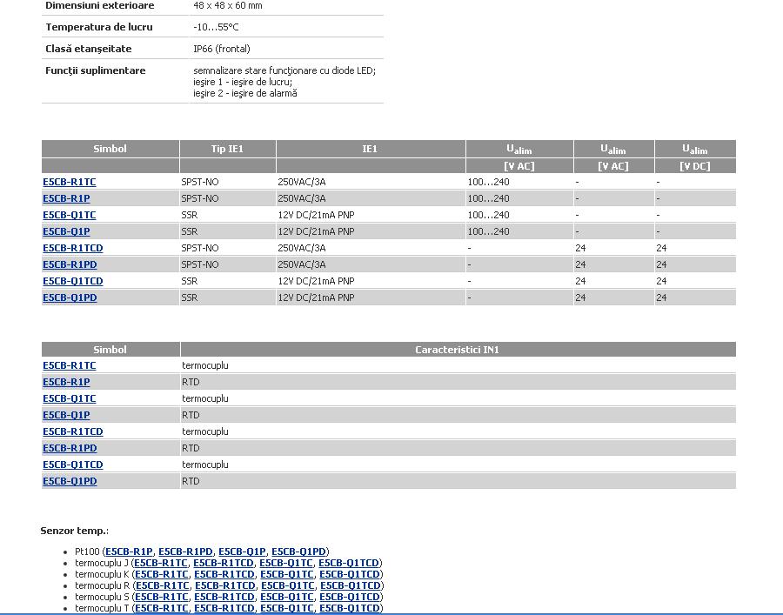Open E5CB-R1TC link in first table
The image size is (783, 615).
click(x=70, y=182)
